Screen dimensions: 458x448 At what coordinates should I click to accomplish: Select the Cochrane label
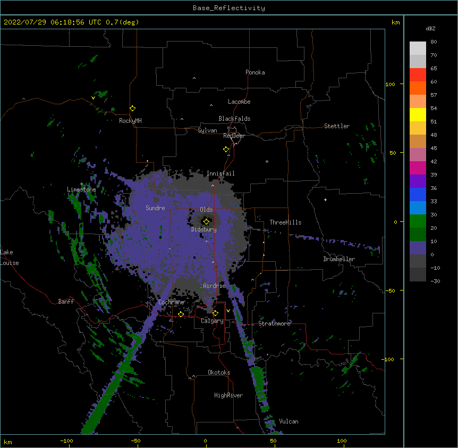[x=171, y=302]
